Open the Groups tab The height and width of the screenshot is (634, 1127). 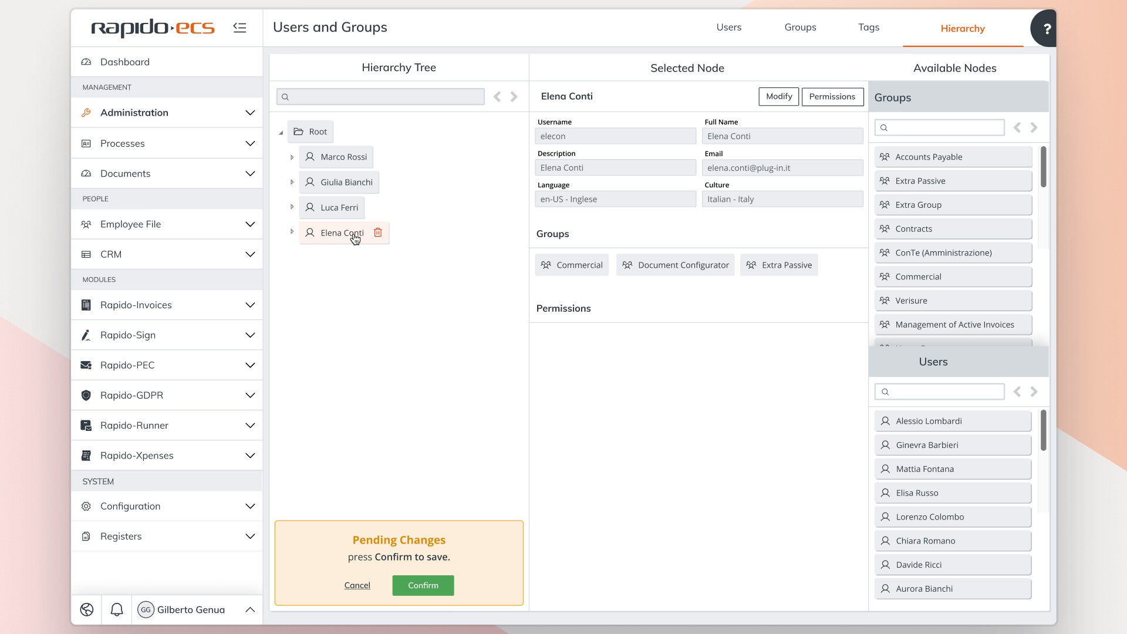pyautogui.click(x=799, y=27)
